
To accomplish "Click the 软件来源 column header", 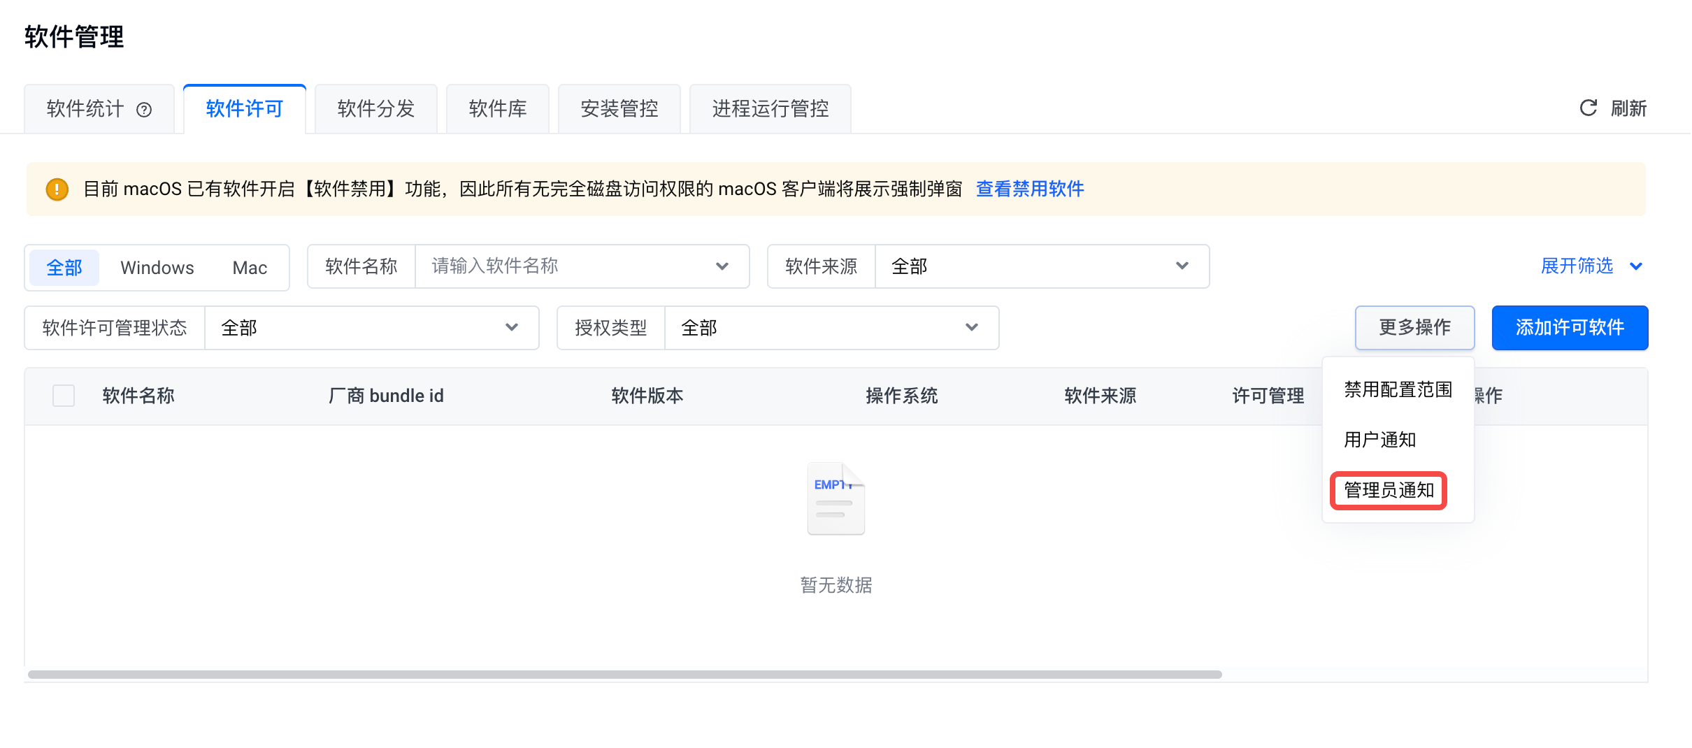I will (x=1100, y=396).
